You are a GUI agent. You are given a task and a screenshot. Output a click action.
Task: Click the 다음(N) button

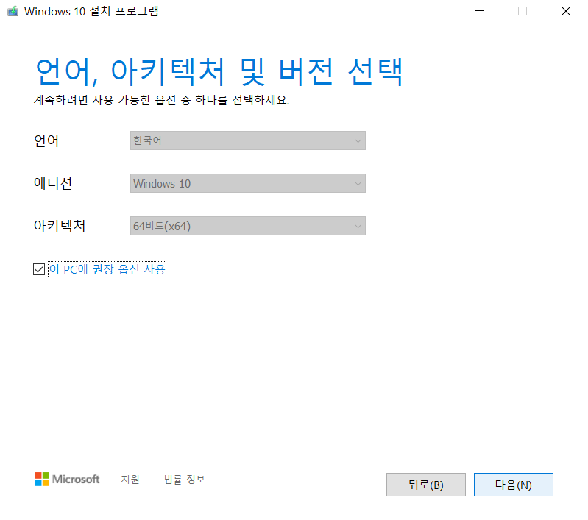click(x=514, y=485)
